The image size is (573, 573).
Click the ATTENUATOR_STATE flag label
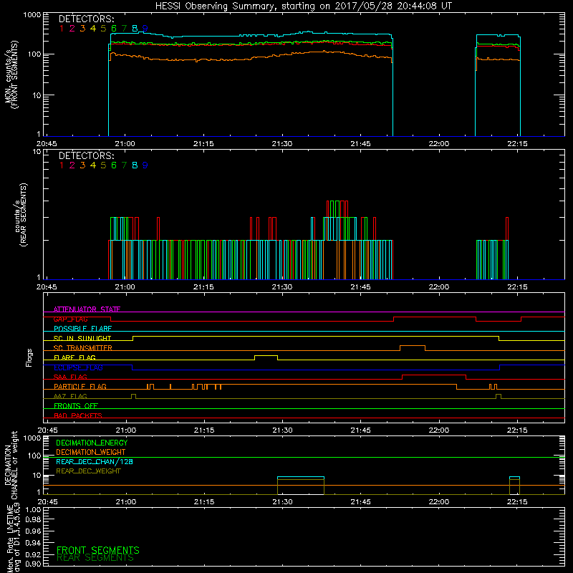pyautogui.click(x=87, y=309)
